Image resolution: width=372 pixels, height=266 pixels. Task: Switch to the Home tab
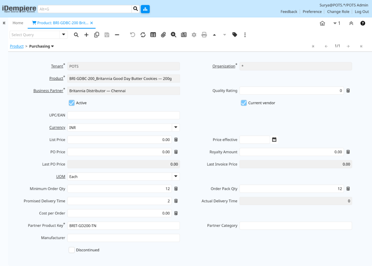18,23
